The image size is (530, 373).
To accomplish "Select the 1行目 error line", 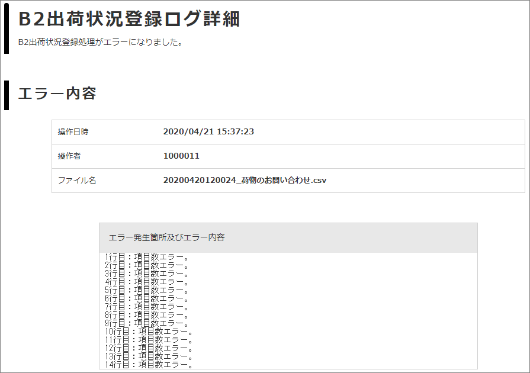I will [x=147, y=257].
